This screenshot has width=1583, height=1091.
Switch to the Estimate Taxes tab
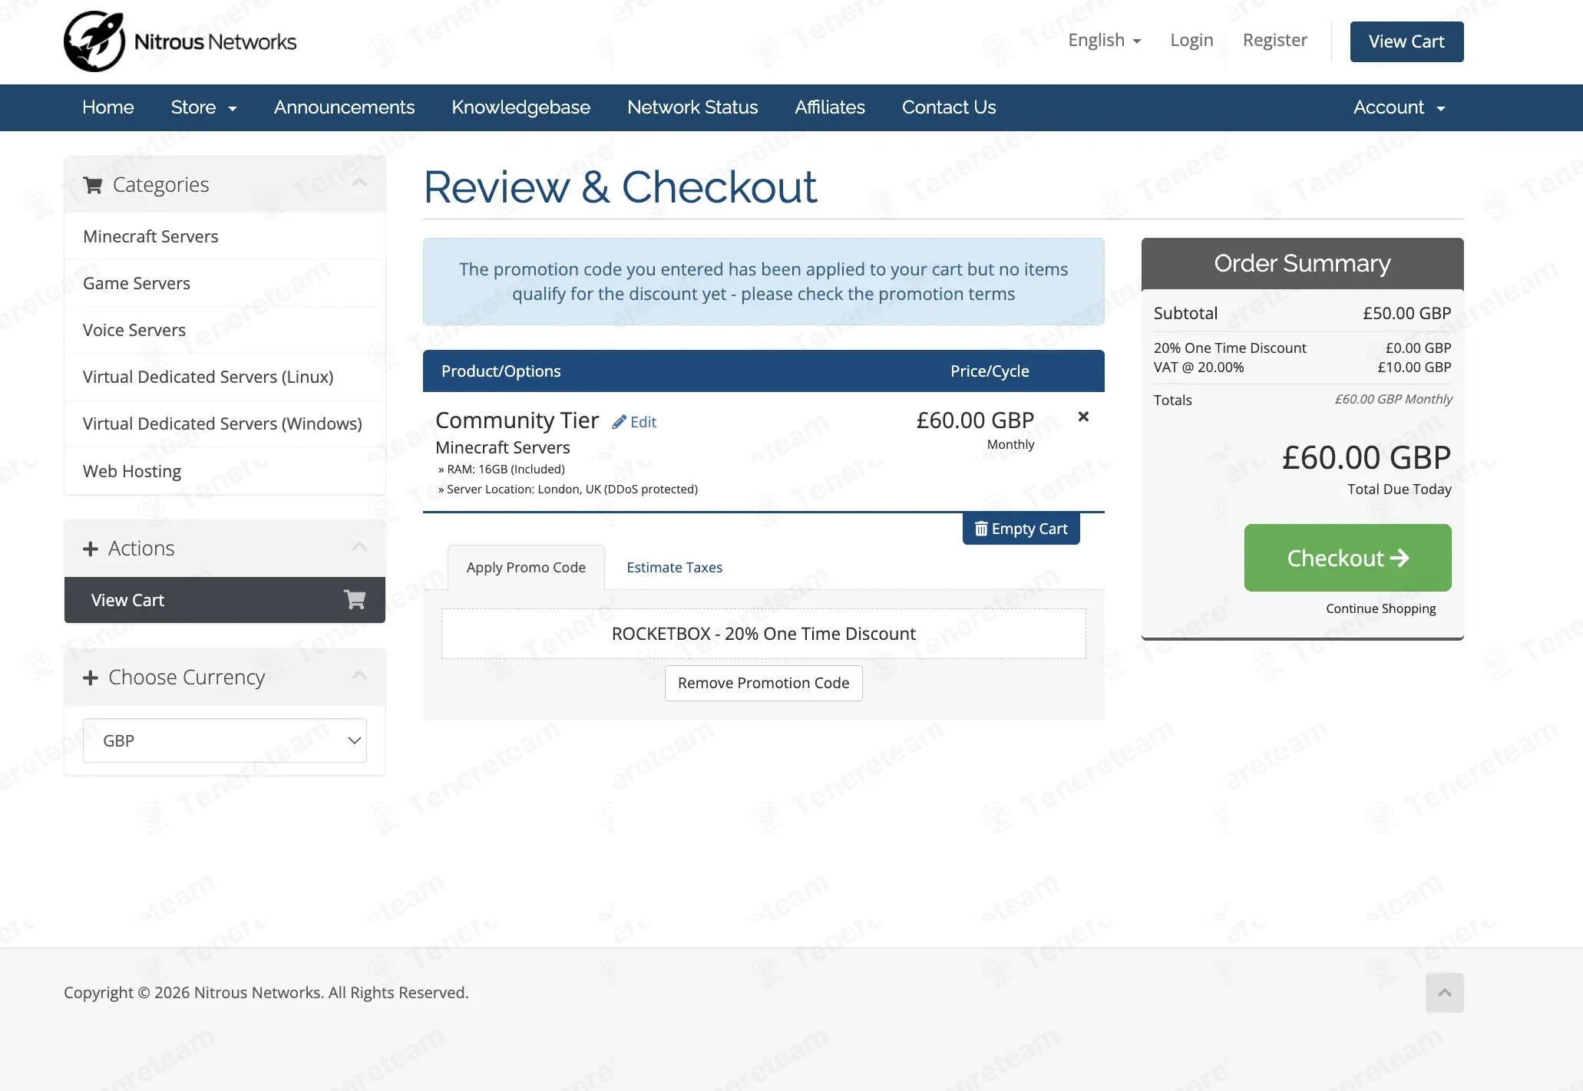point(674,567)
